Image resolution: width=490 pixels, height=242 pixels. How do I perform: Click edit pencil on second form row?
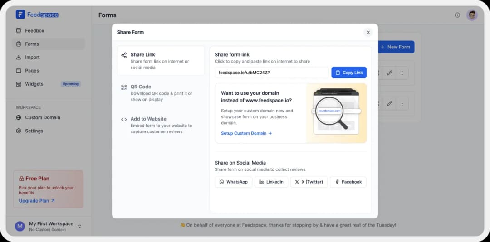click(389, 103)
